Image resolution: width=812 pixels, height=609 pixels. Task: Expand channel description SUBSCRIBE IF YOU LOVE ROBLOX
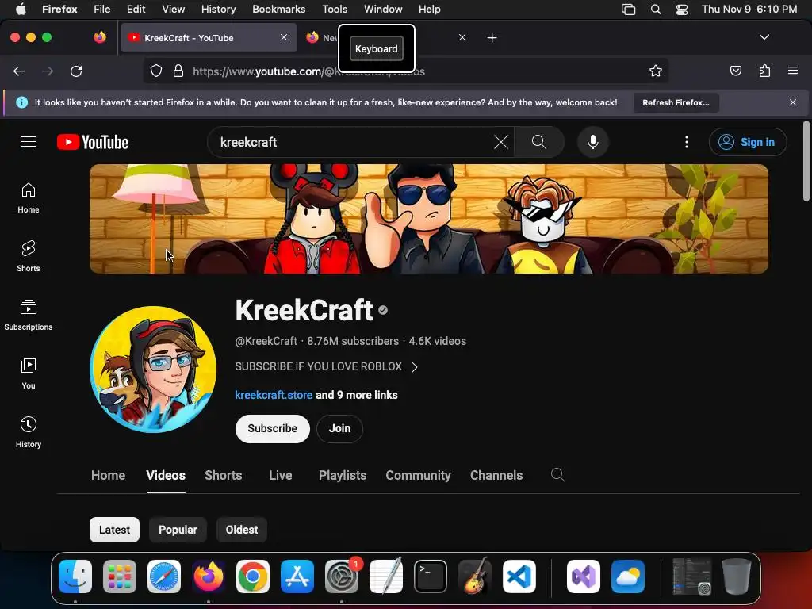point(326,366)
